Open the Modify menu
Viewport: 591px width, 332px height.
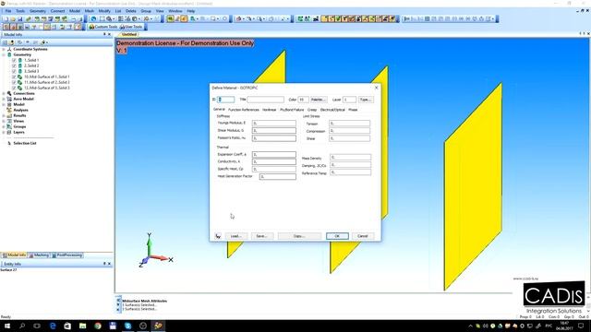tap(104, 11)
